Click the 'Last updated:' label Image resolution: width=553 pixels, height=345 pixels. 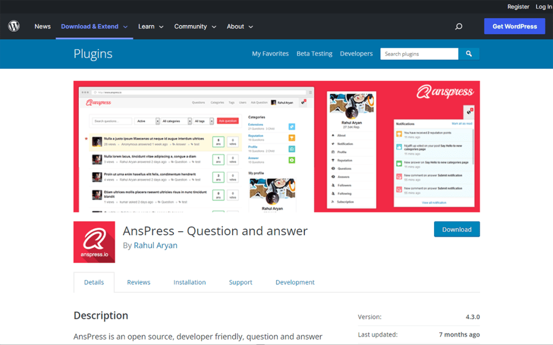point(377,334)
